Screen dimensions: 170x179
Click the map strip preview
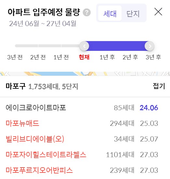85,74
